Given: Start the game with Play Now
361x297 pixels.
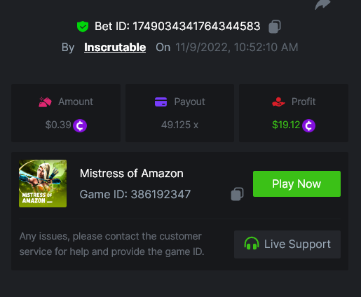Looking at the screenshot, I should point(297,184).
